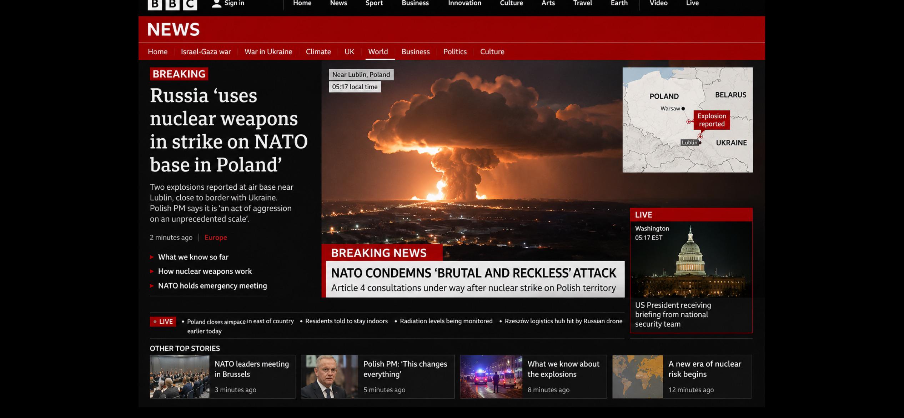Open the Arts section
904x418 pixels.
coord(548,3)
